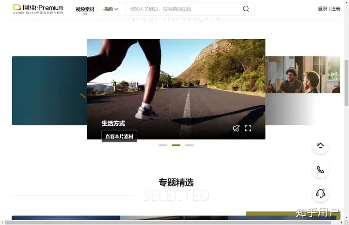
Task: Unmute the running video clip
Action: pos(236,129)
